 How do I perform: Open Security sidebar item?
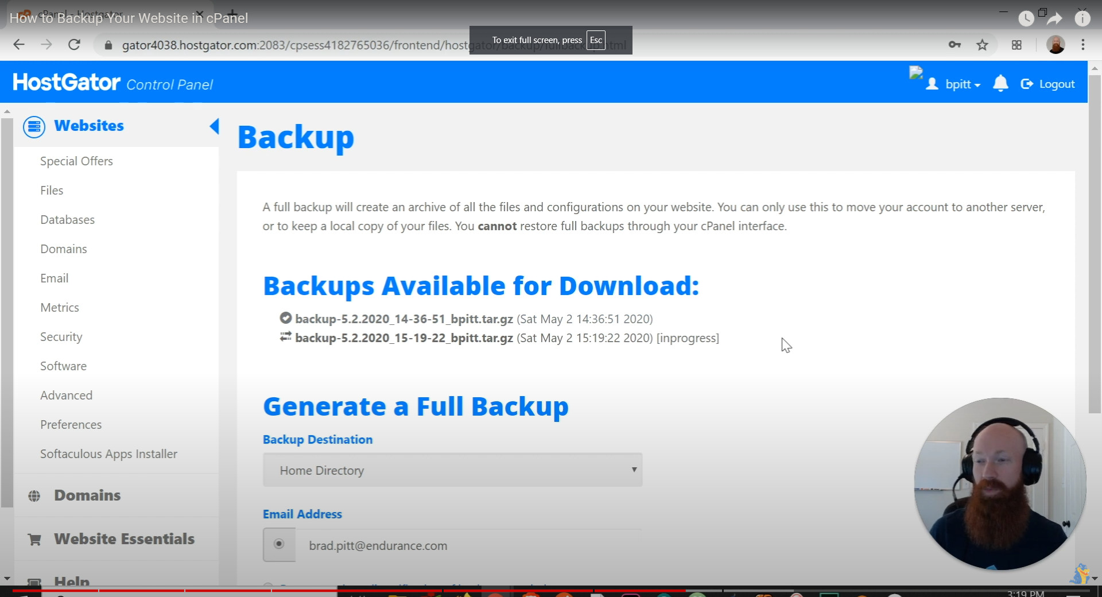61,337
